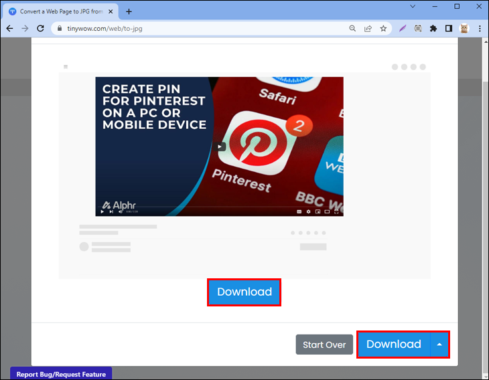This screenshot has width=489, height=380.
Task: Share this page via share icon
Action: (x=368, y=29)
